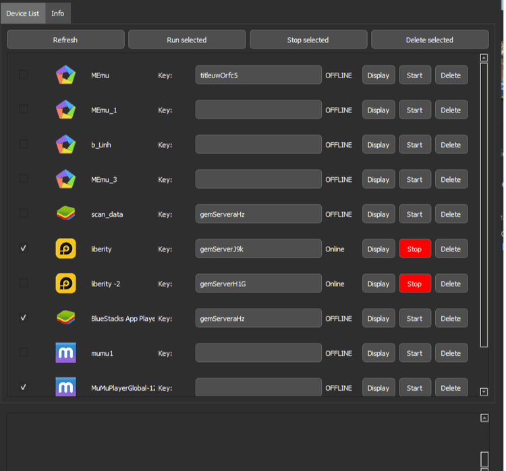Tick the scan_data device checkbox
The image size is (506, 471).
click(x=24, y=214)
